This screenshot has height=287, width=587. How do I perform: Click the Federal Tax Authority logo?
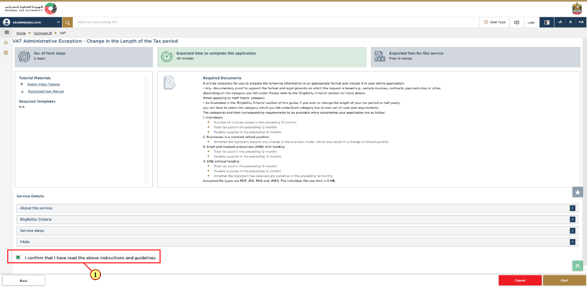coord(31,9)
